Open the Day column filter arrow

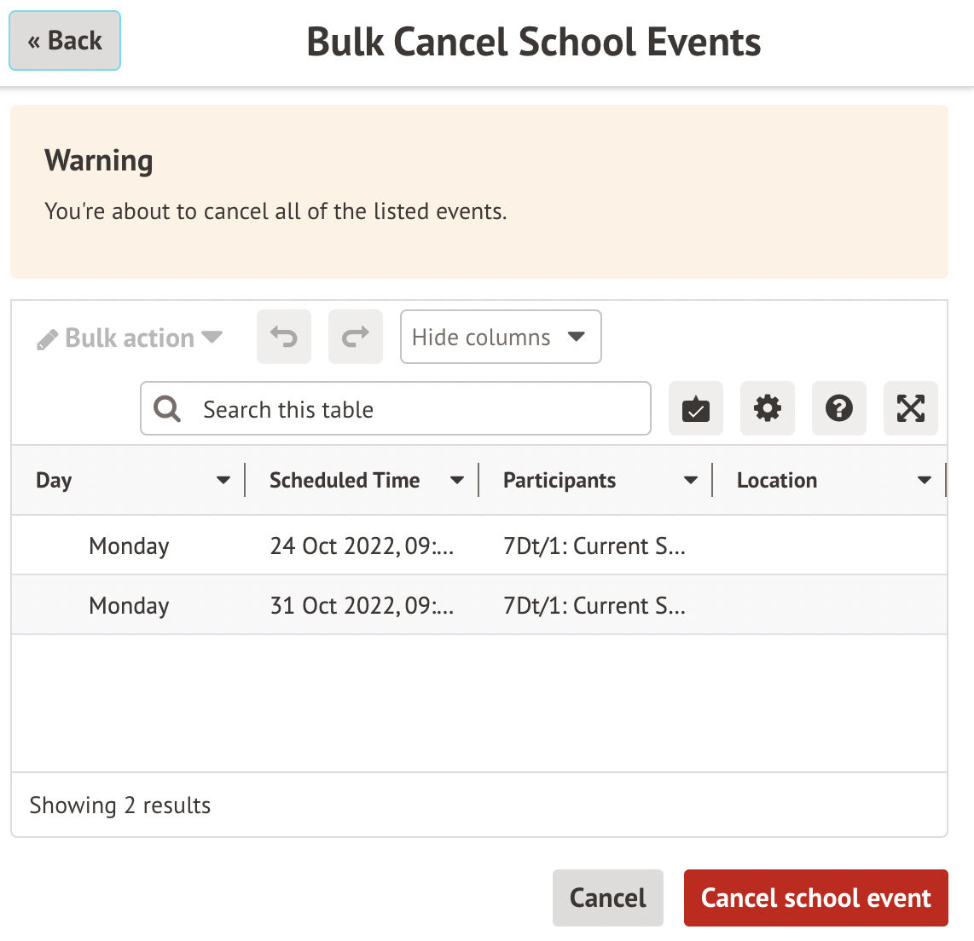tap(223, 481)
